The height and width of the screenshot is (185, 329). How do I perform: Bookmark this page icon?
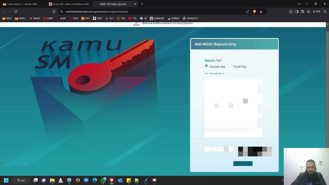coord(54,12)
